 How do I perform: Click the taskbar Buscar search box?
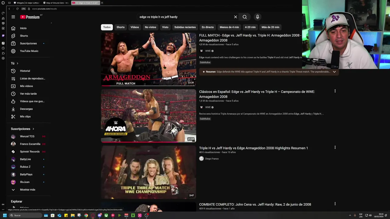click(25, 215)
